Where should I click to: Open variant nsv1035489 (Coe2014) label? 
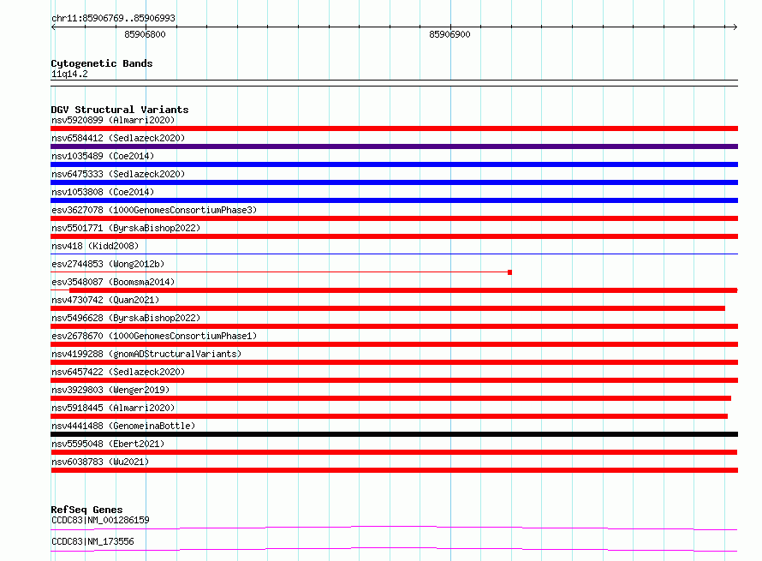[x=103, y=156]
